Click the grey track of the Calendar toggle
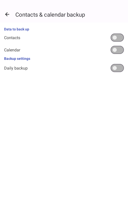 coord(120,50)
